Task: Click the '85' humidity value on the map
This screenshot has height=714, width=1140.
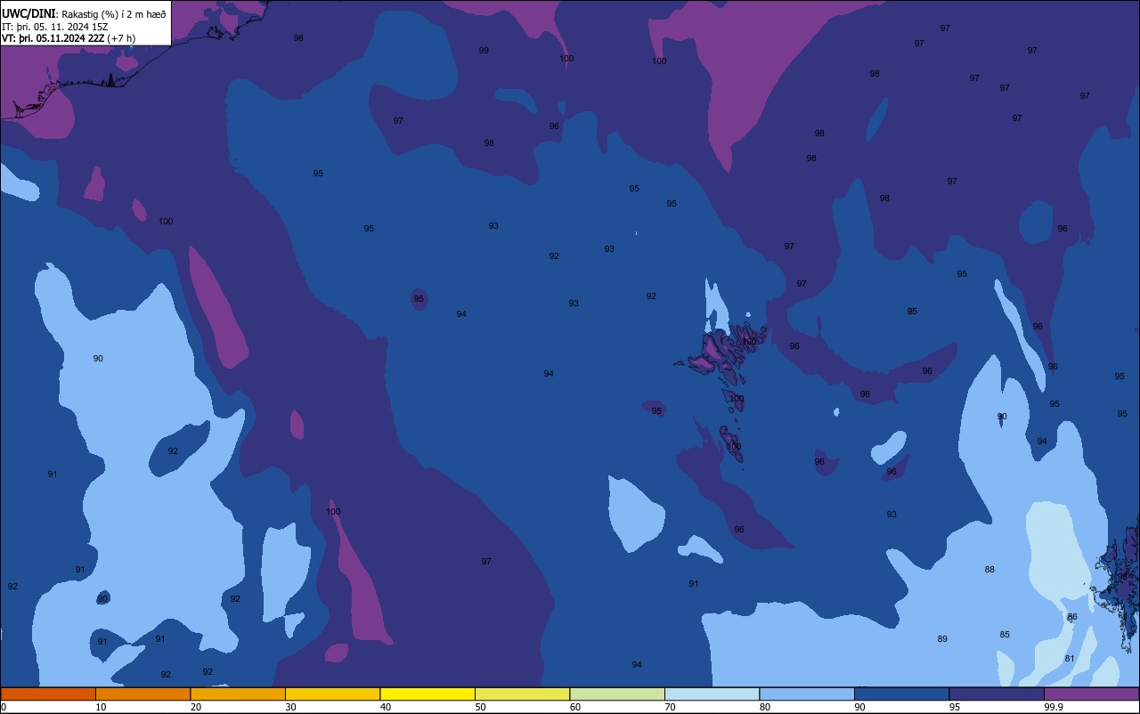Action: 1005,635
